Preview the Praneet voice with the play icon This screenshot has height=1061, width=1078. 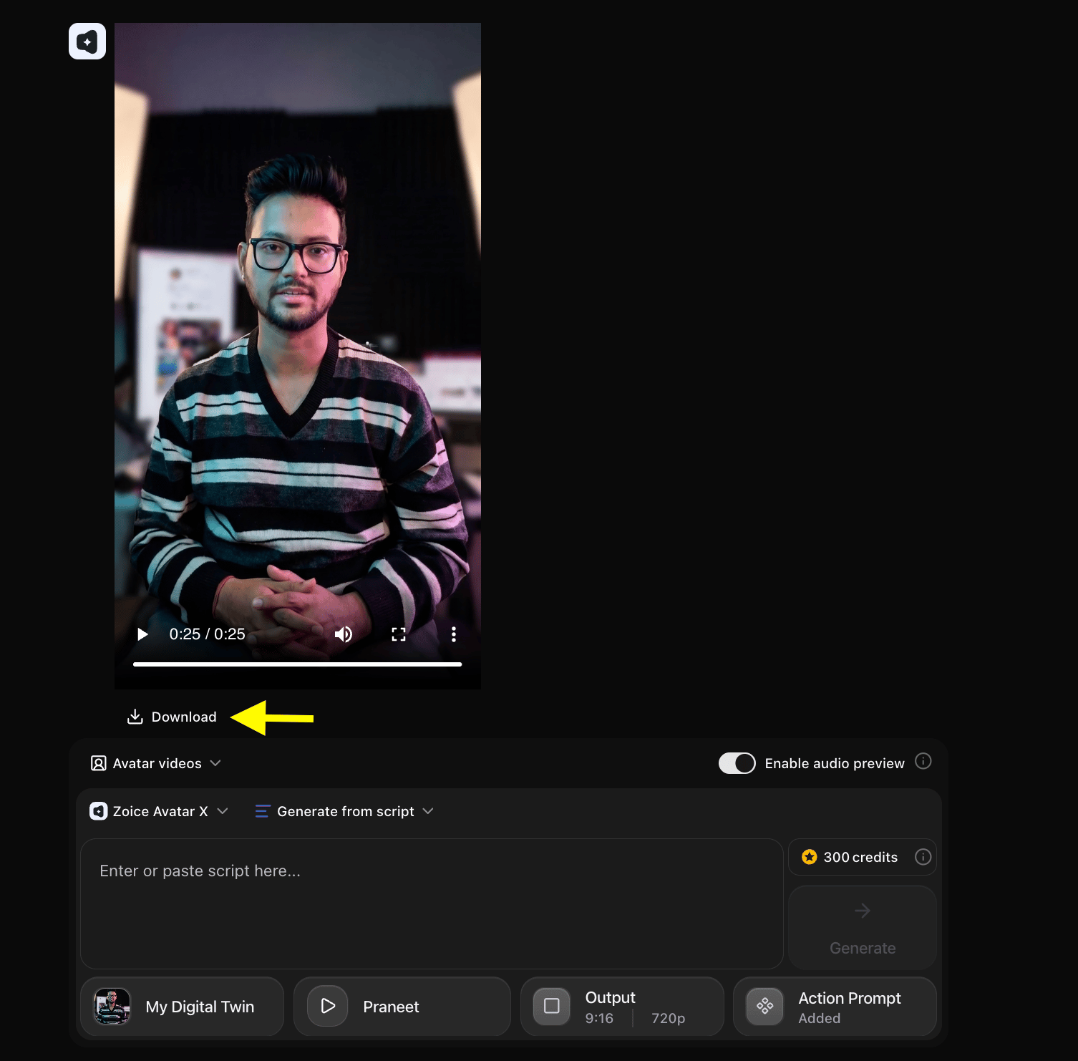pos(328,1006)
